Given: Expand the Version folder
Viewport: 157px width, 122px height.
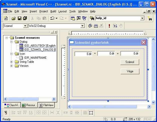Looking at the screenshot, I should [x=12, y=66].
